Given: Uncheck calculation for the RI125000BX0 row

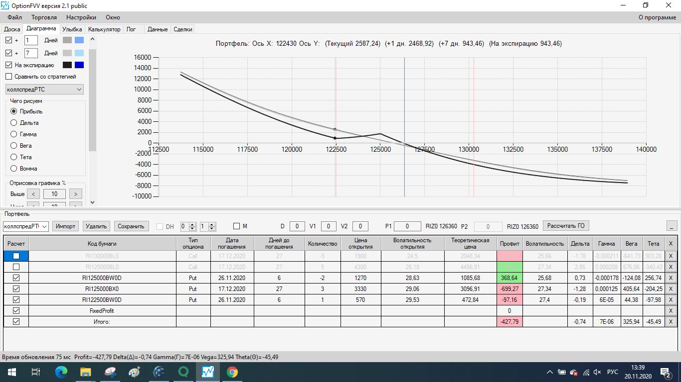Looking at the screenshot, I should [16, 289].
